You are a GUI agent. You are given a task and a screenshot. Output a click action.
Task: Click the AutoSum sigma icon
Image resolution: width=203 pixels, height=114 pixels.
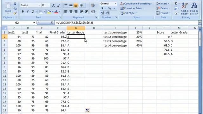(176, 3)
